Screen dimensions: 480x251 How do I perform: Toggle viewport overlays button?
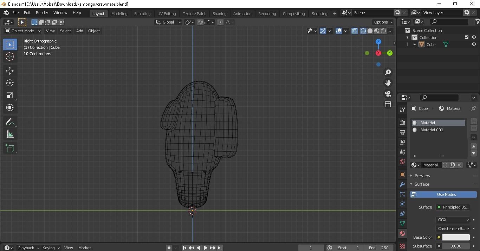coord(339,31)
